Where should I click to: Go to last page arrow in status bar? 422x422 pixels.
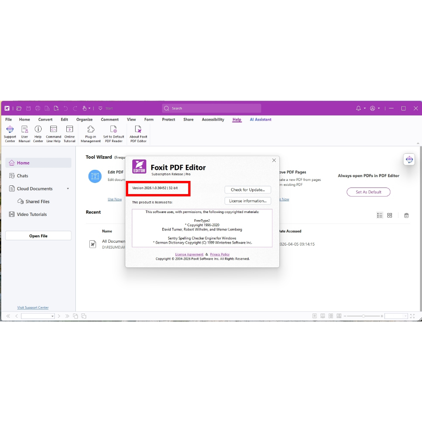[x=67, y=316]
